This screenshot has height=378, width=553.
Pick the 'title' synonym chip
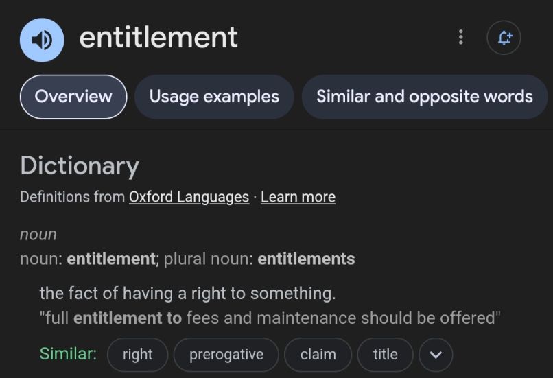click(x=385, y=355)
